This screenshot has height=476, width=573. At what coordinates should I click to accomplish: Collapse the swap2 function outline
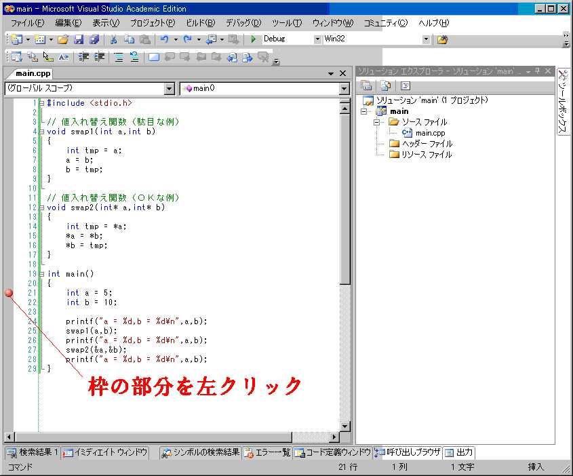click(x=41, y=208)
